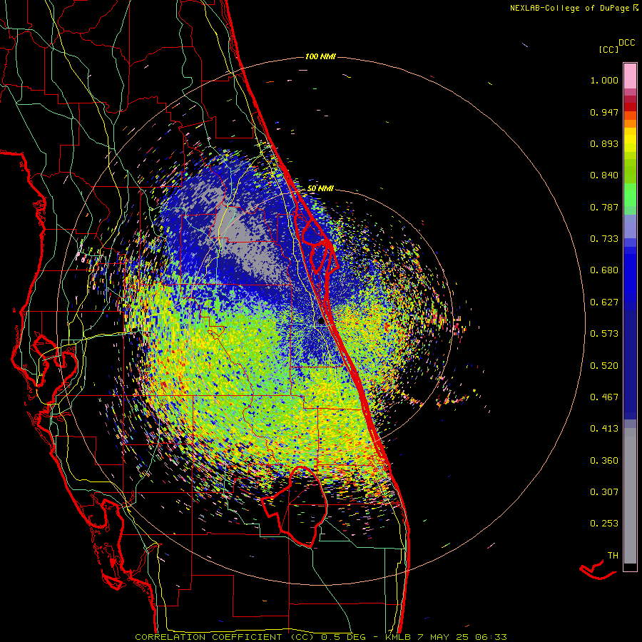Click the 1.000 scale value

pyautogui.click(x=604, y=81)
